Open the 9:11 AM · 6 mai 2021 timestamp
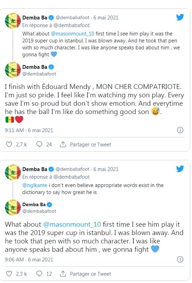192x283 pixels. (x=29, y=130)
